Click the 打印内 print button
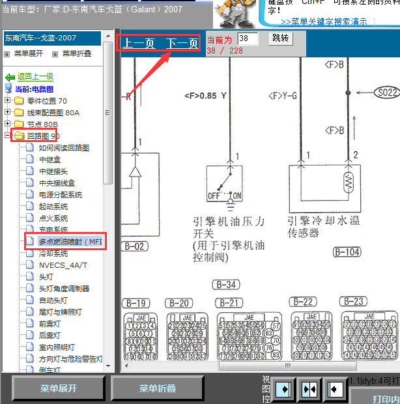This screenshot has height=404, width=400. [x=376, y=397]
